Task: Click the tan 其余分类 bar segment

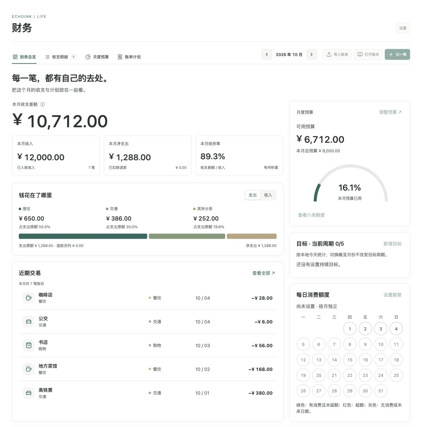Action: [252, 236]
